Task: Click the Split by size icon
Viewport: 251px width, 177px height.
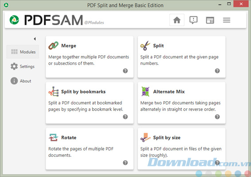Action: pos(145,137)
